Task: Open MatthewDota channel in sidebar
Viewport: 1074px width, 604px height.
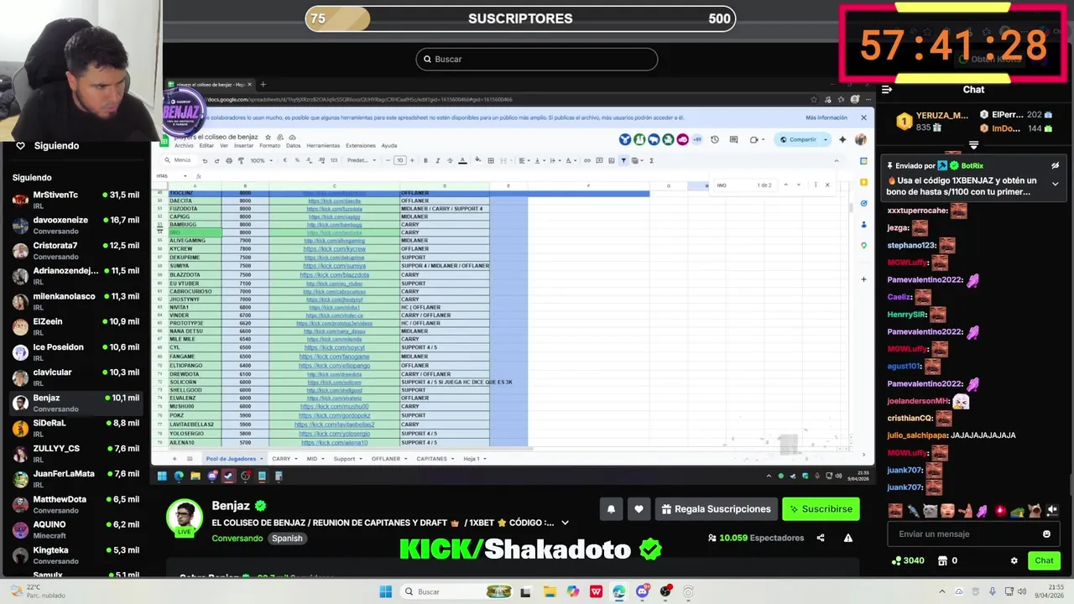Action: [76, 504]
